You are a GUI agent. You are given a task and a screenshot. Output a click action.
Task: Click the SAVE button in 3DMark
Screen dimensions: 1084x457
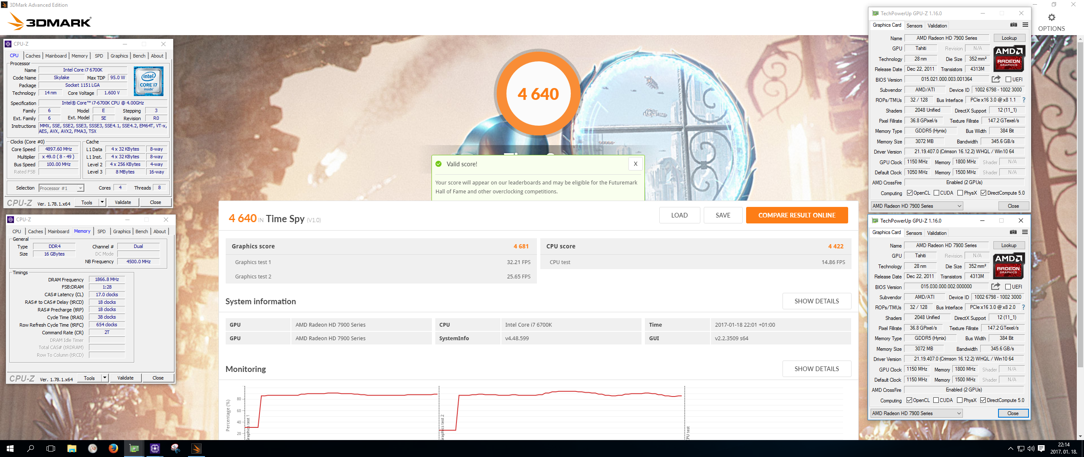click(723, 215)
